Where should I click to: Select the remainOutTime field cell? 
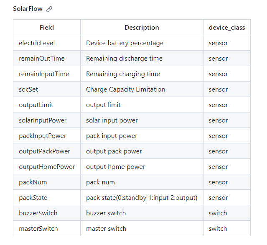(x=42, y=59)
